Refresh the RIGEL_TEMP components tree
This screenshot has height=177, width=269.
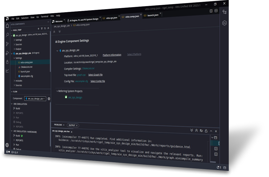point(45,28)
